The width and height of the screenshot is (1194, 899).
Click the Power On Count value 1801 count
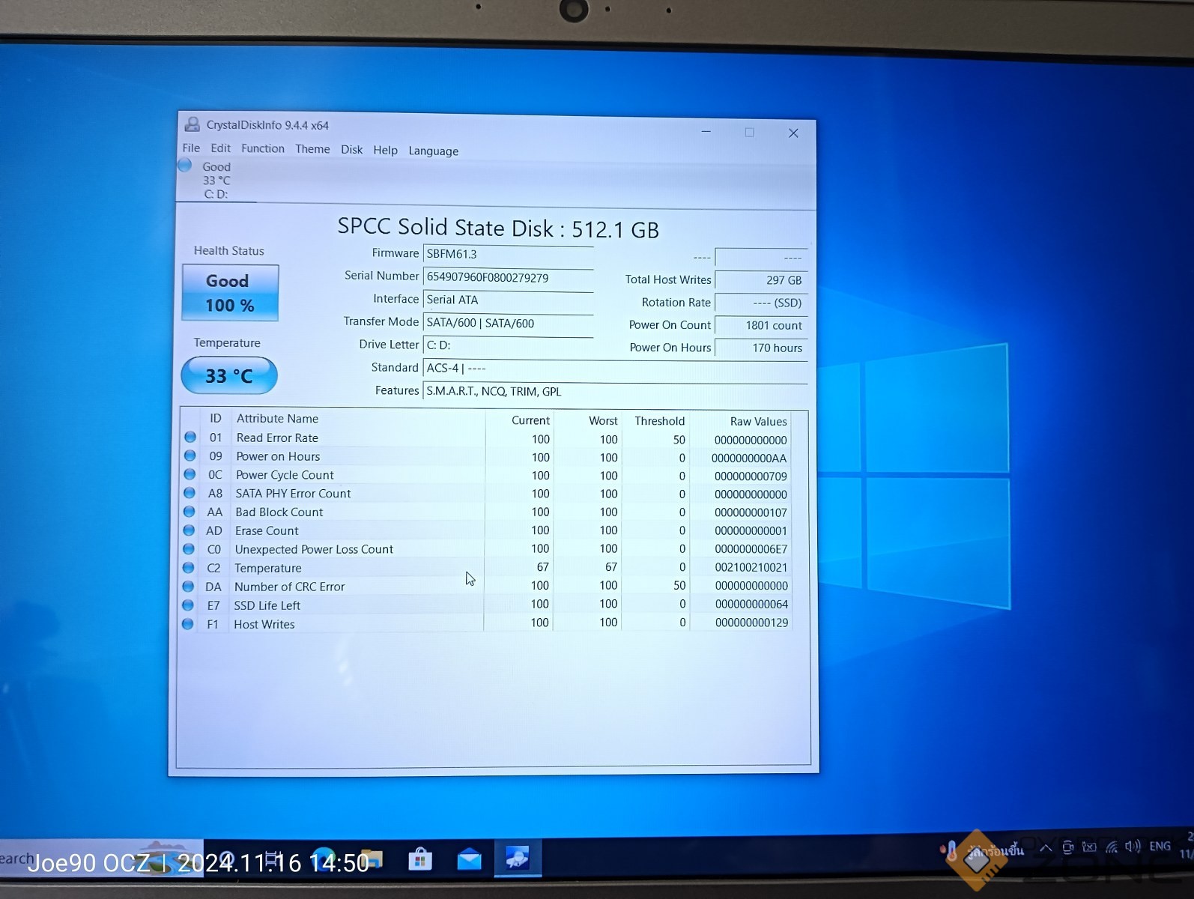click(760, 325)
